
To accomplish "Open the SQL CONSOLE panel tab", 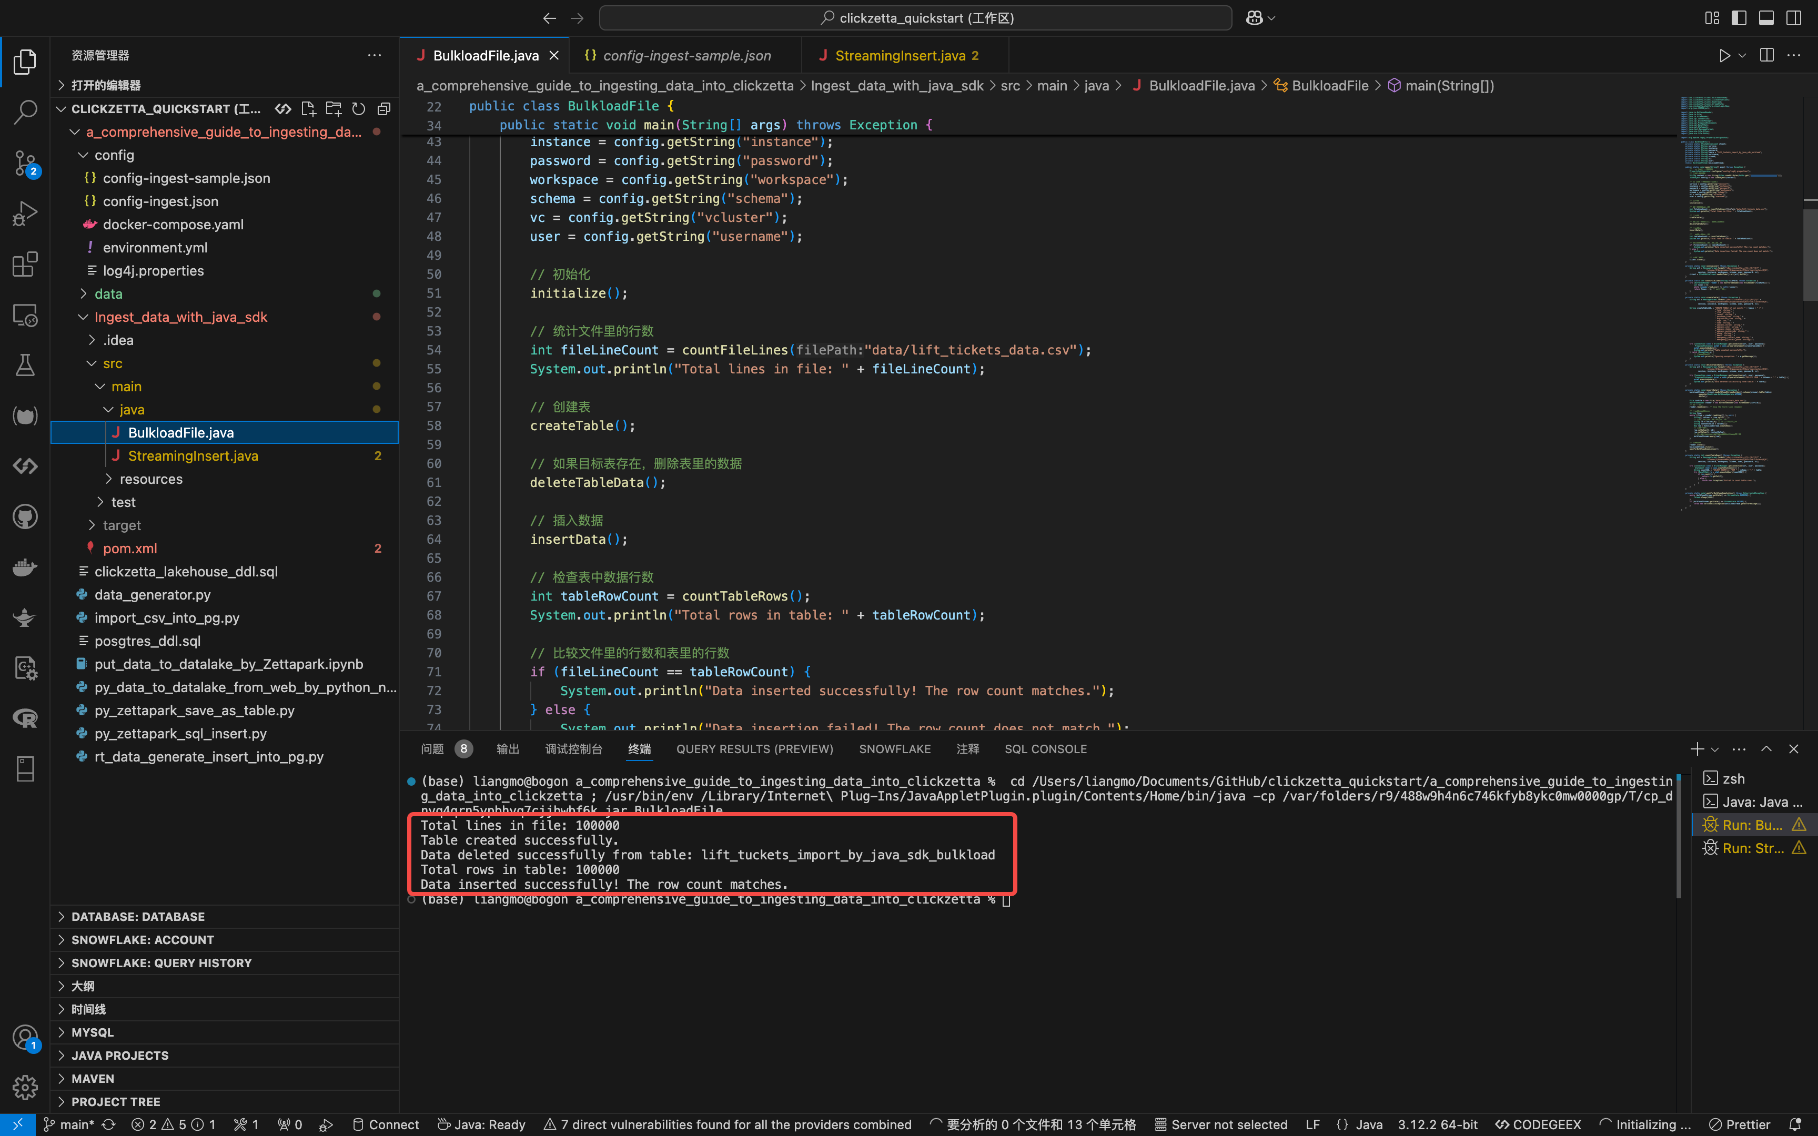I will [x=1045, y=749].
